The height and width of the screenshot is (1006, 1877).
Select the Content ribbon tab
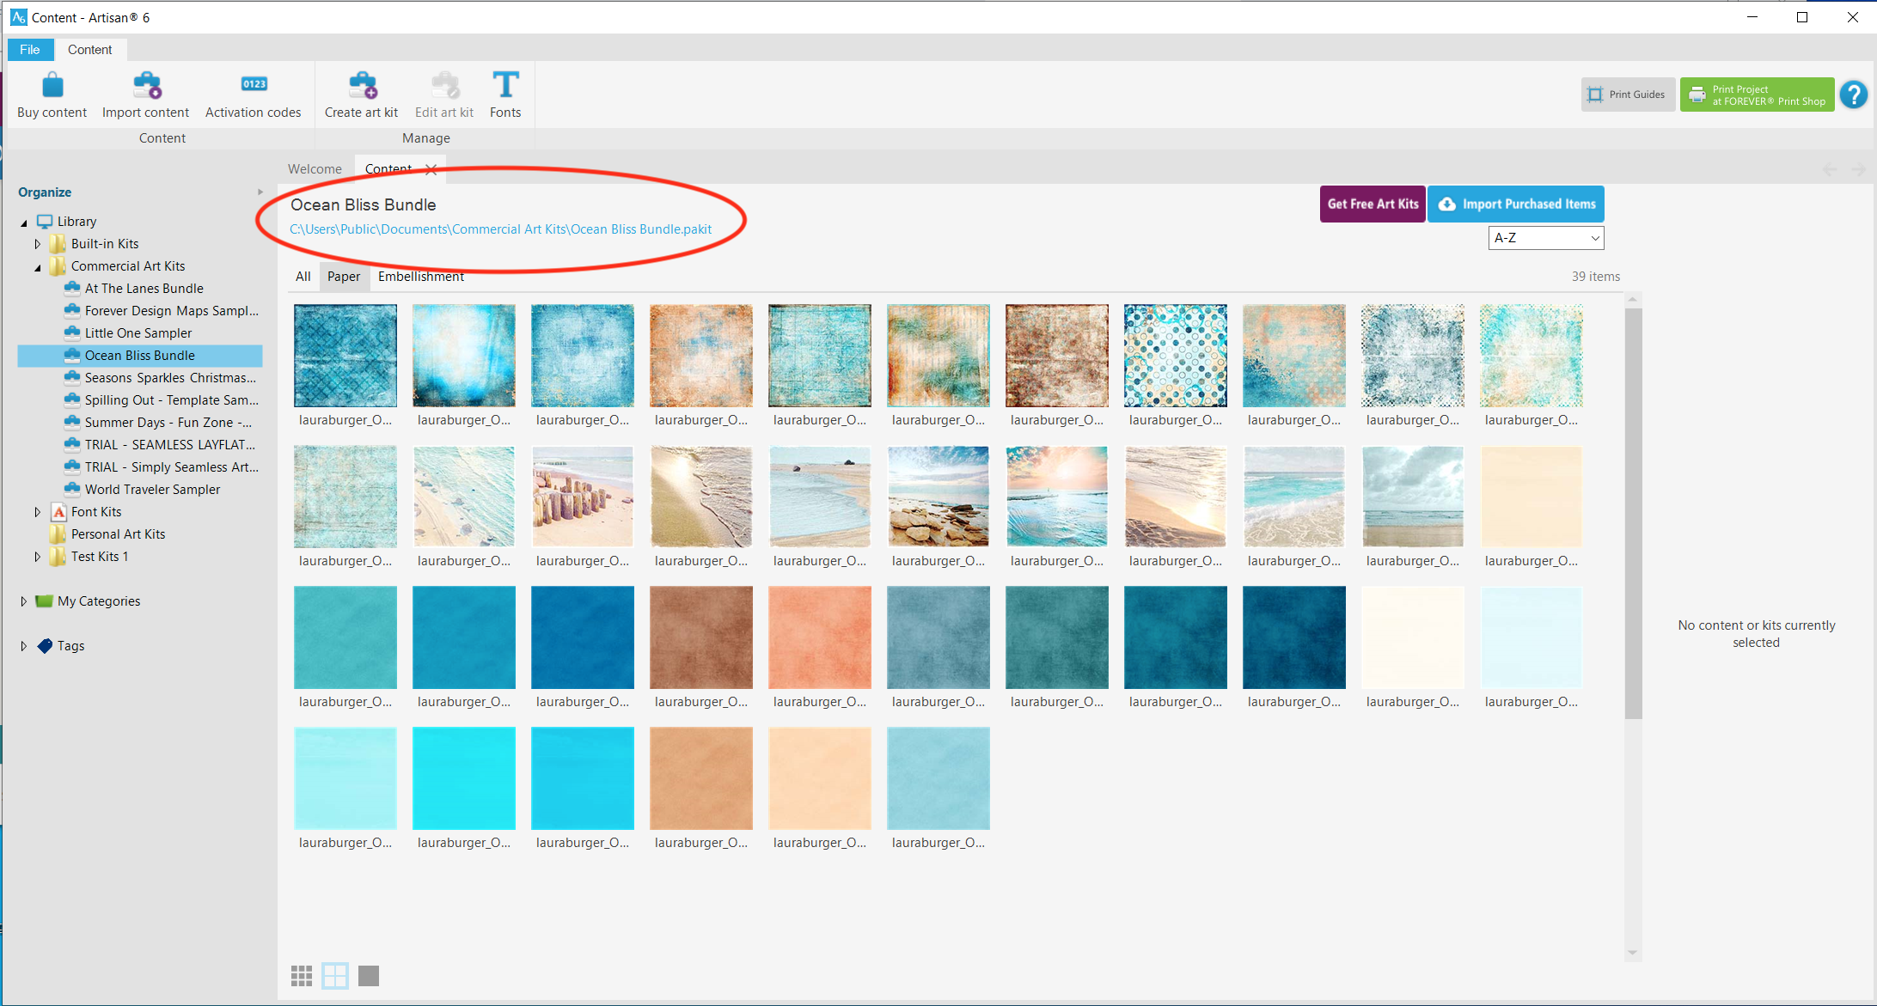89,49
